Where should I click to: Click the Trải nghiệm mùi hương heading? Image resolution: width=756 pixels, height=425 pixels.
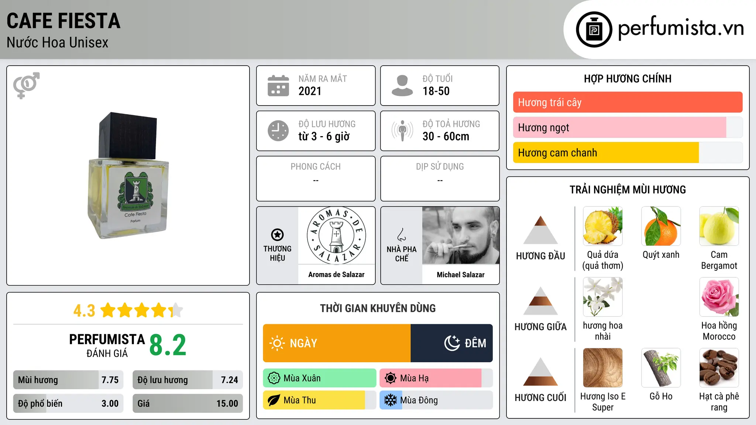tap(628, 190)
